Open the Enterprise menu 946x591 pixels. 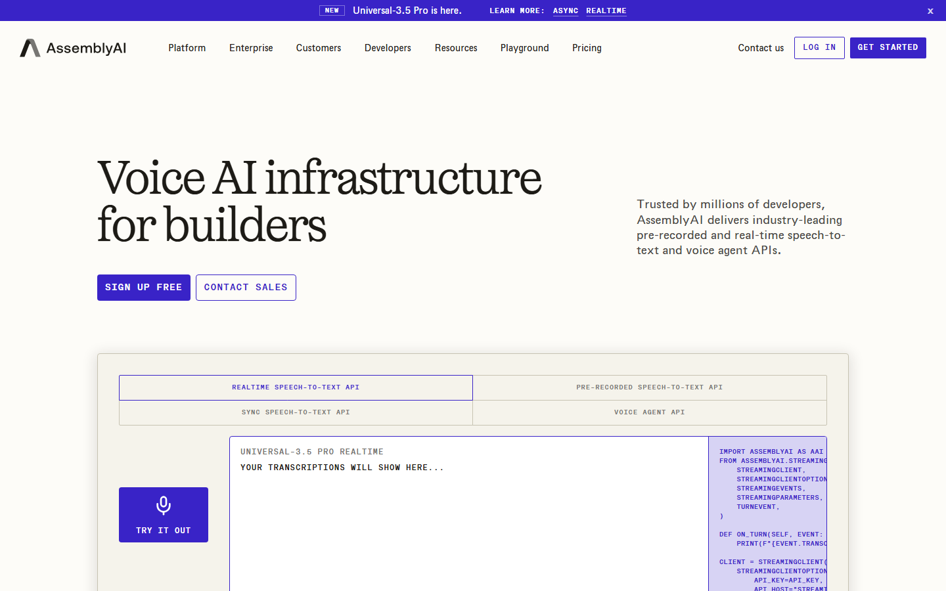(x=251, y=48)
